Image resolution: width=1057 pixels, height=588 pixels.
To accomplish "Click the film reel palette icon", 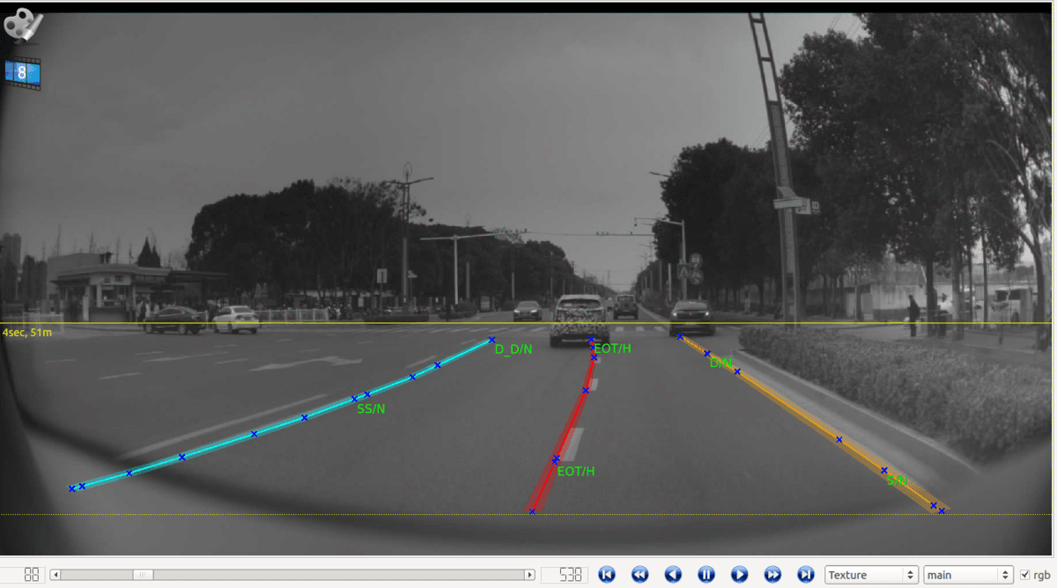I will (22, 25).
